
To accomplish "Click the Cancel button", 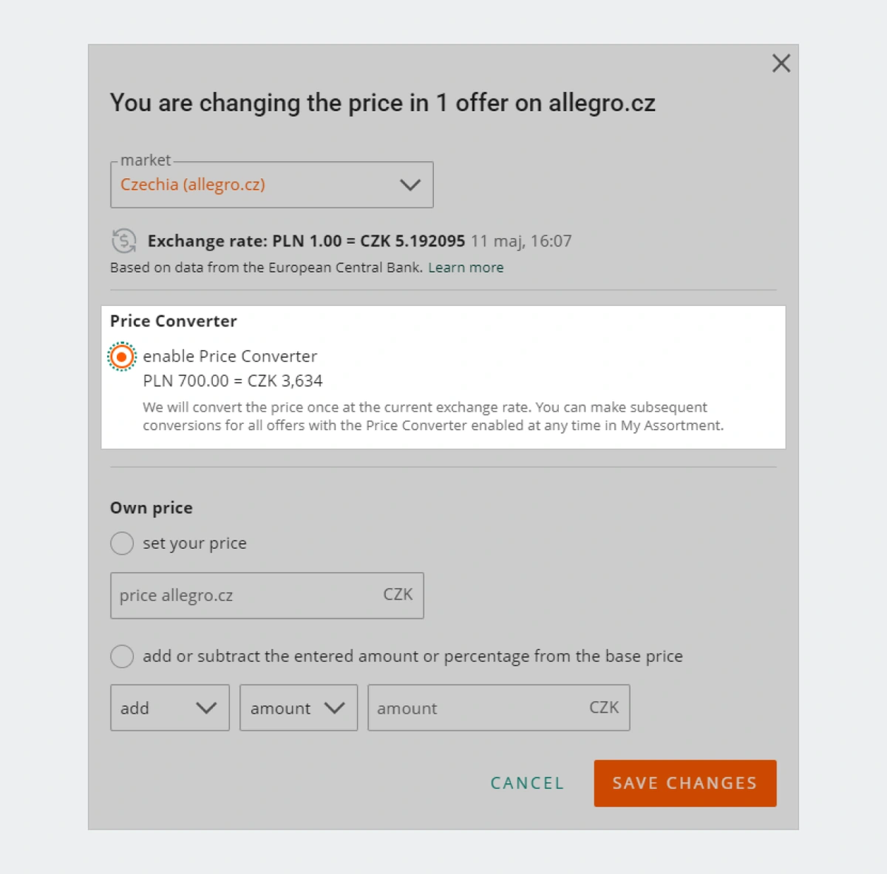I will (528, 783).
